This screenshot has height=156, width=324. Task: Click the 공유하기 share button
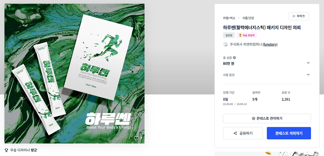[243, 133]
